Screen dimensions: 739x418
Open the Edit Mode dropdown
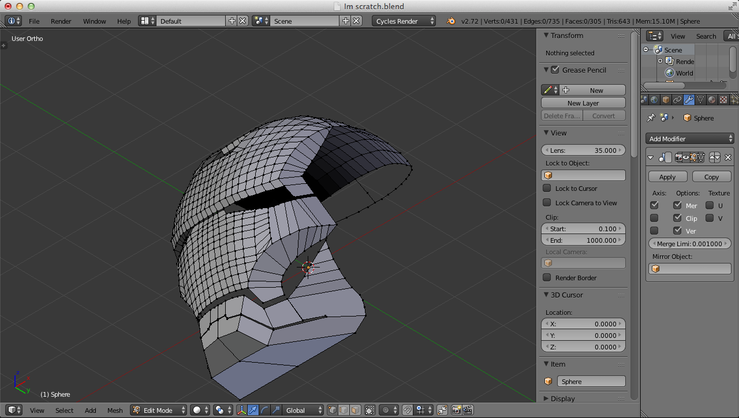[159, 410]
